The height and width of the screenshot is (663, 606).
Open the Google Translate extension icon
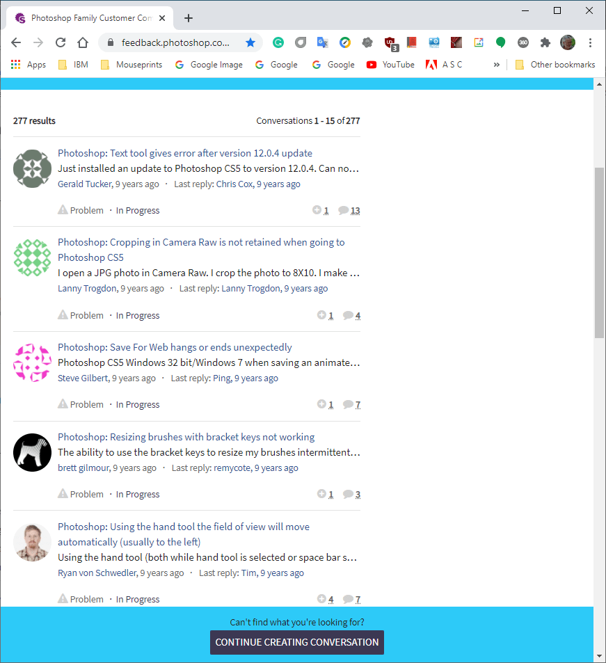click(x=323, y=42)
